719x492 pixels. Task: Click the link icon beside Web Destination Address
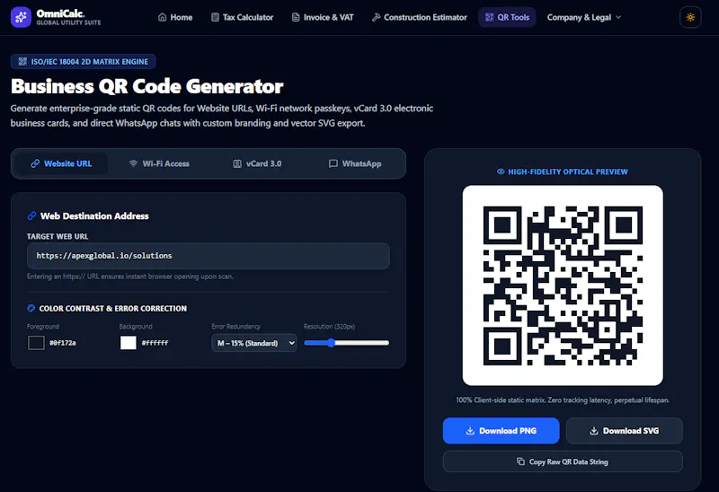(x=31, y=215)
